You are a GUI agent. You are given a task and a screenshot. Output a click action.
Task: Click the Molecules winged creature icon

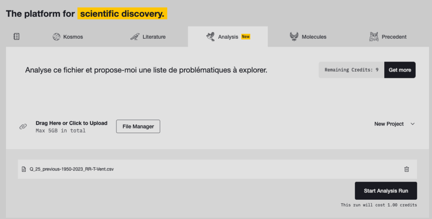pos(294,37)
